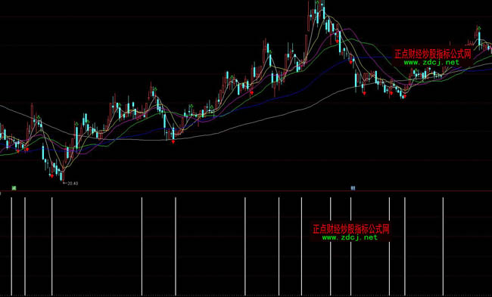Select the leftmost white signal bar
This screenshot has height=297, width=492.
[11, 246]
